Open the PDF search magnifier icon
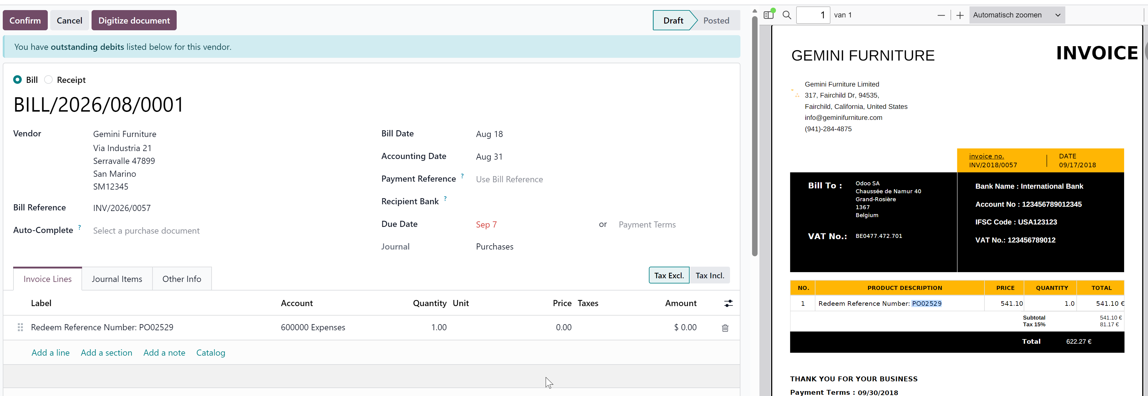 tap(787, 15)
